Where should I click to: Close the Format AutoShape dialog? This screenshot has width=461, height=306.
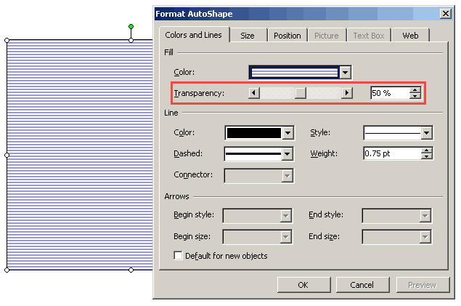(x=446, y=14)
